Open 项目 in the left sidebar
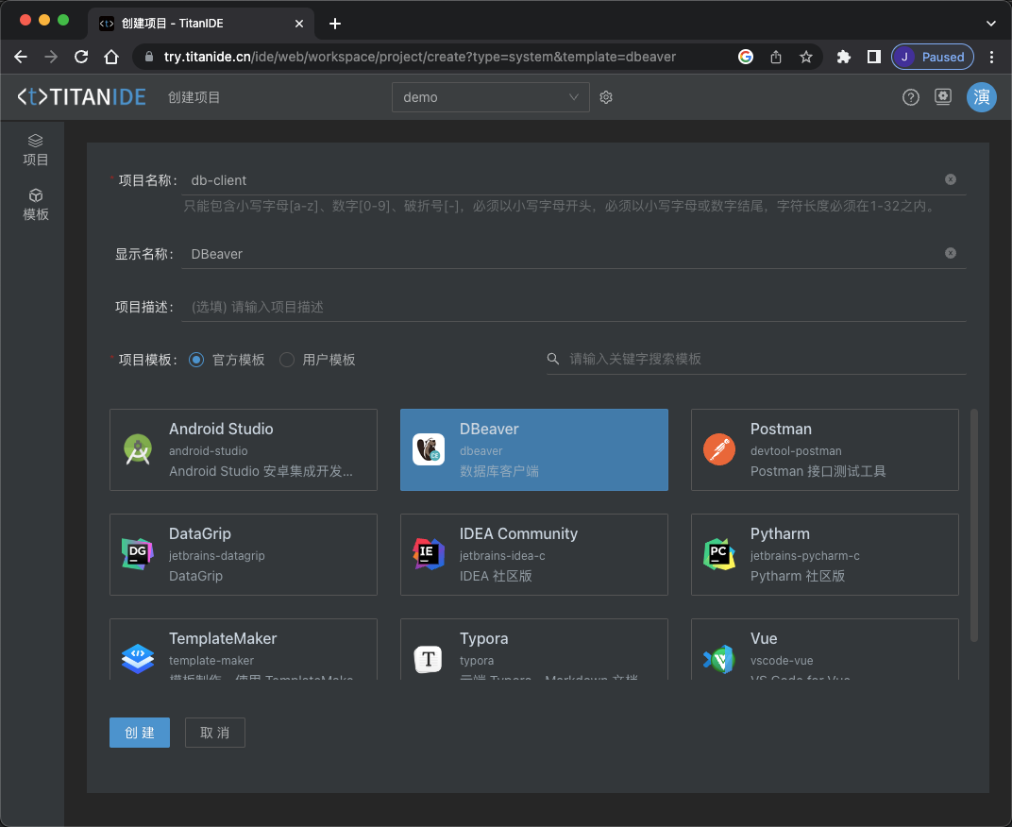 (36, 150)
